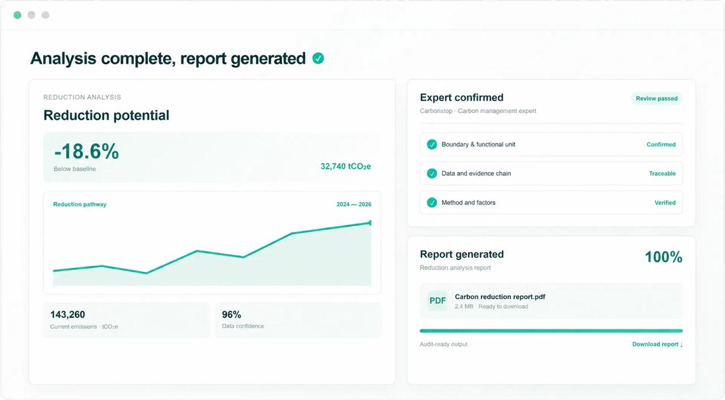
Task: Click the green checkmark beside the page title
Action: [x=318, y=58]
